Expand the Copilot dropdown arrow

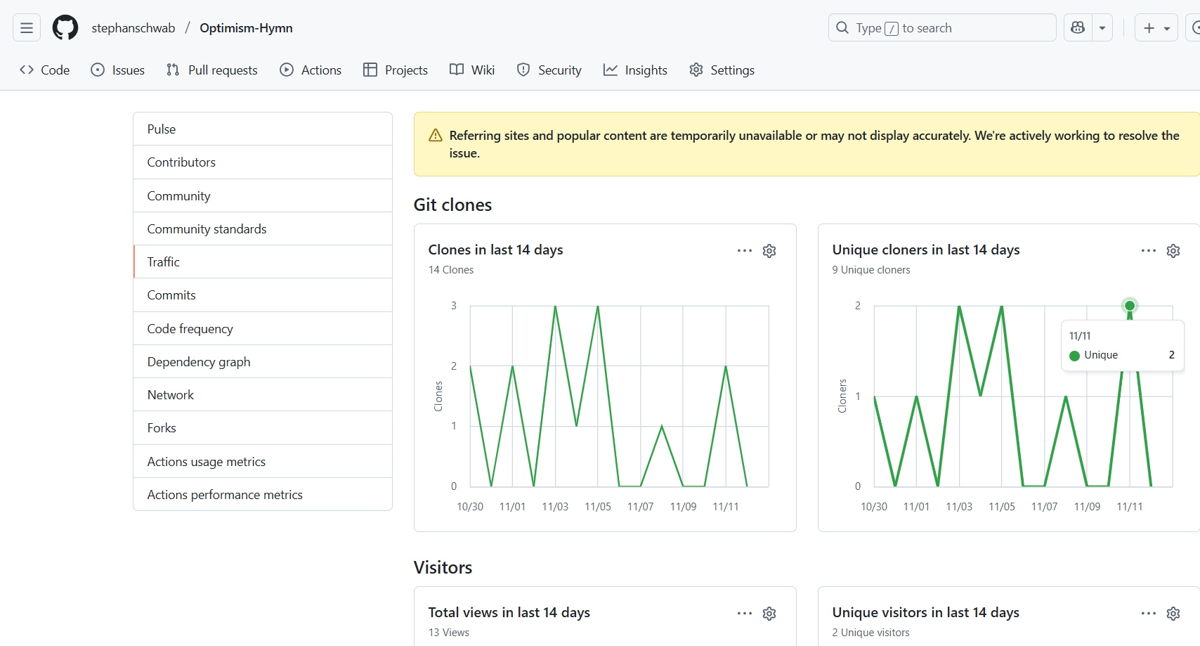click(1102, 28)
